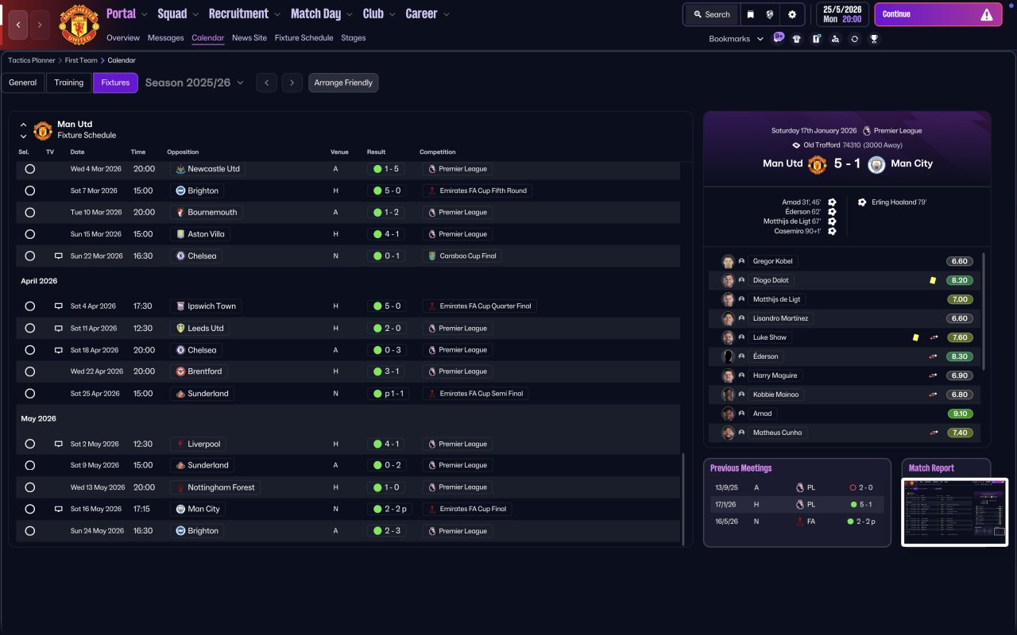Open the News Site sub-tab

click(249, 38)
